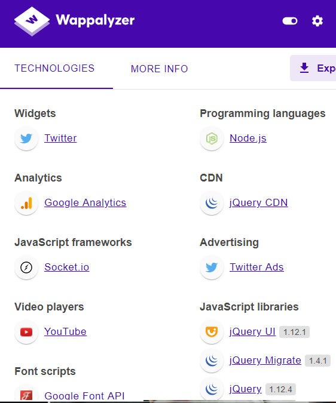The width and height of the screenshot is (336, 403).
Task: Click the CDN category heading
Action: [x=211, y=178]
